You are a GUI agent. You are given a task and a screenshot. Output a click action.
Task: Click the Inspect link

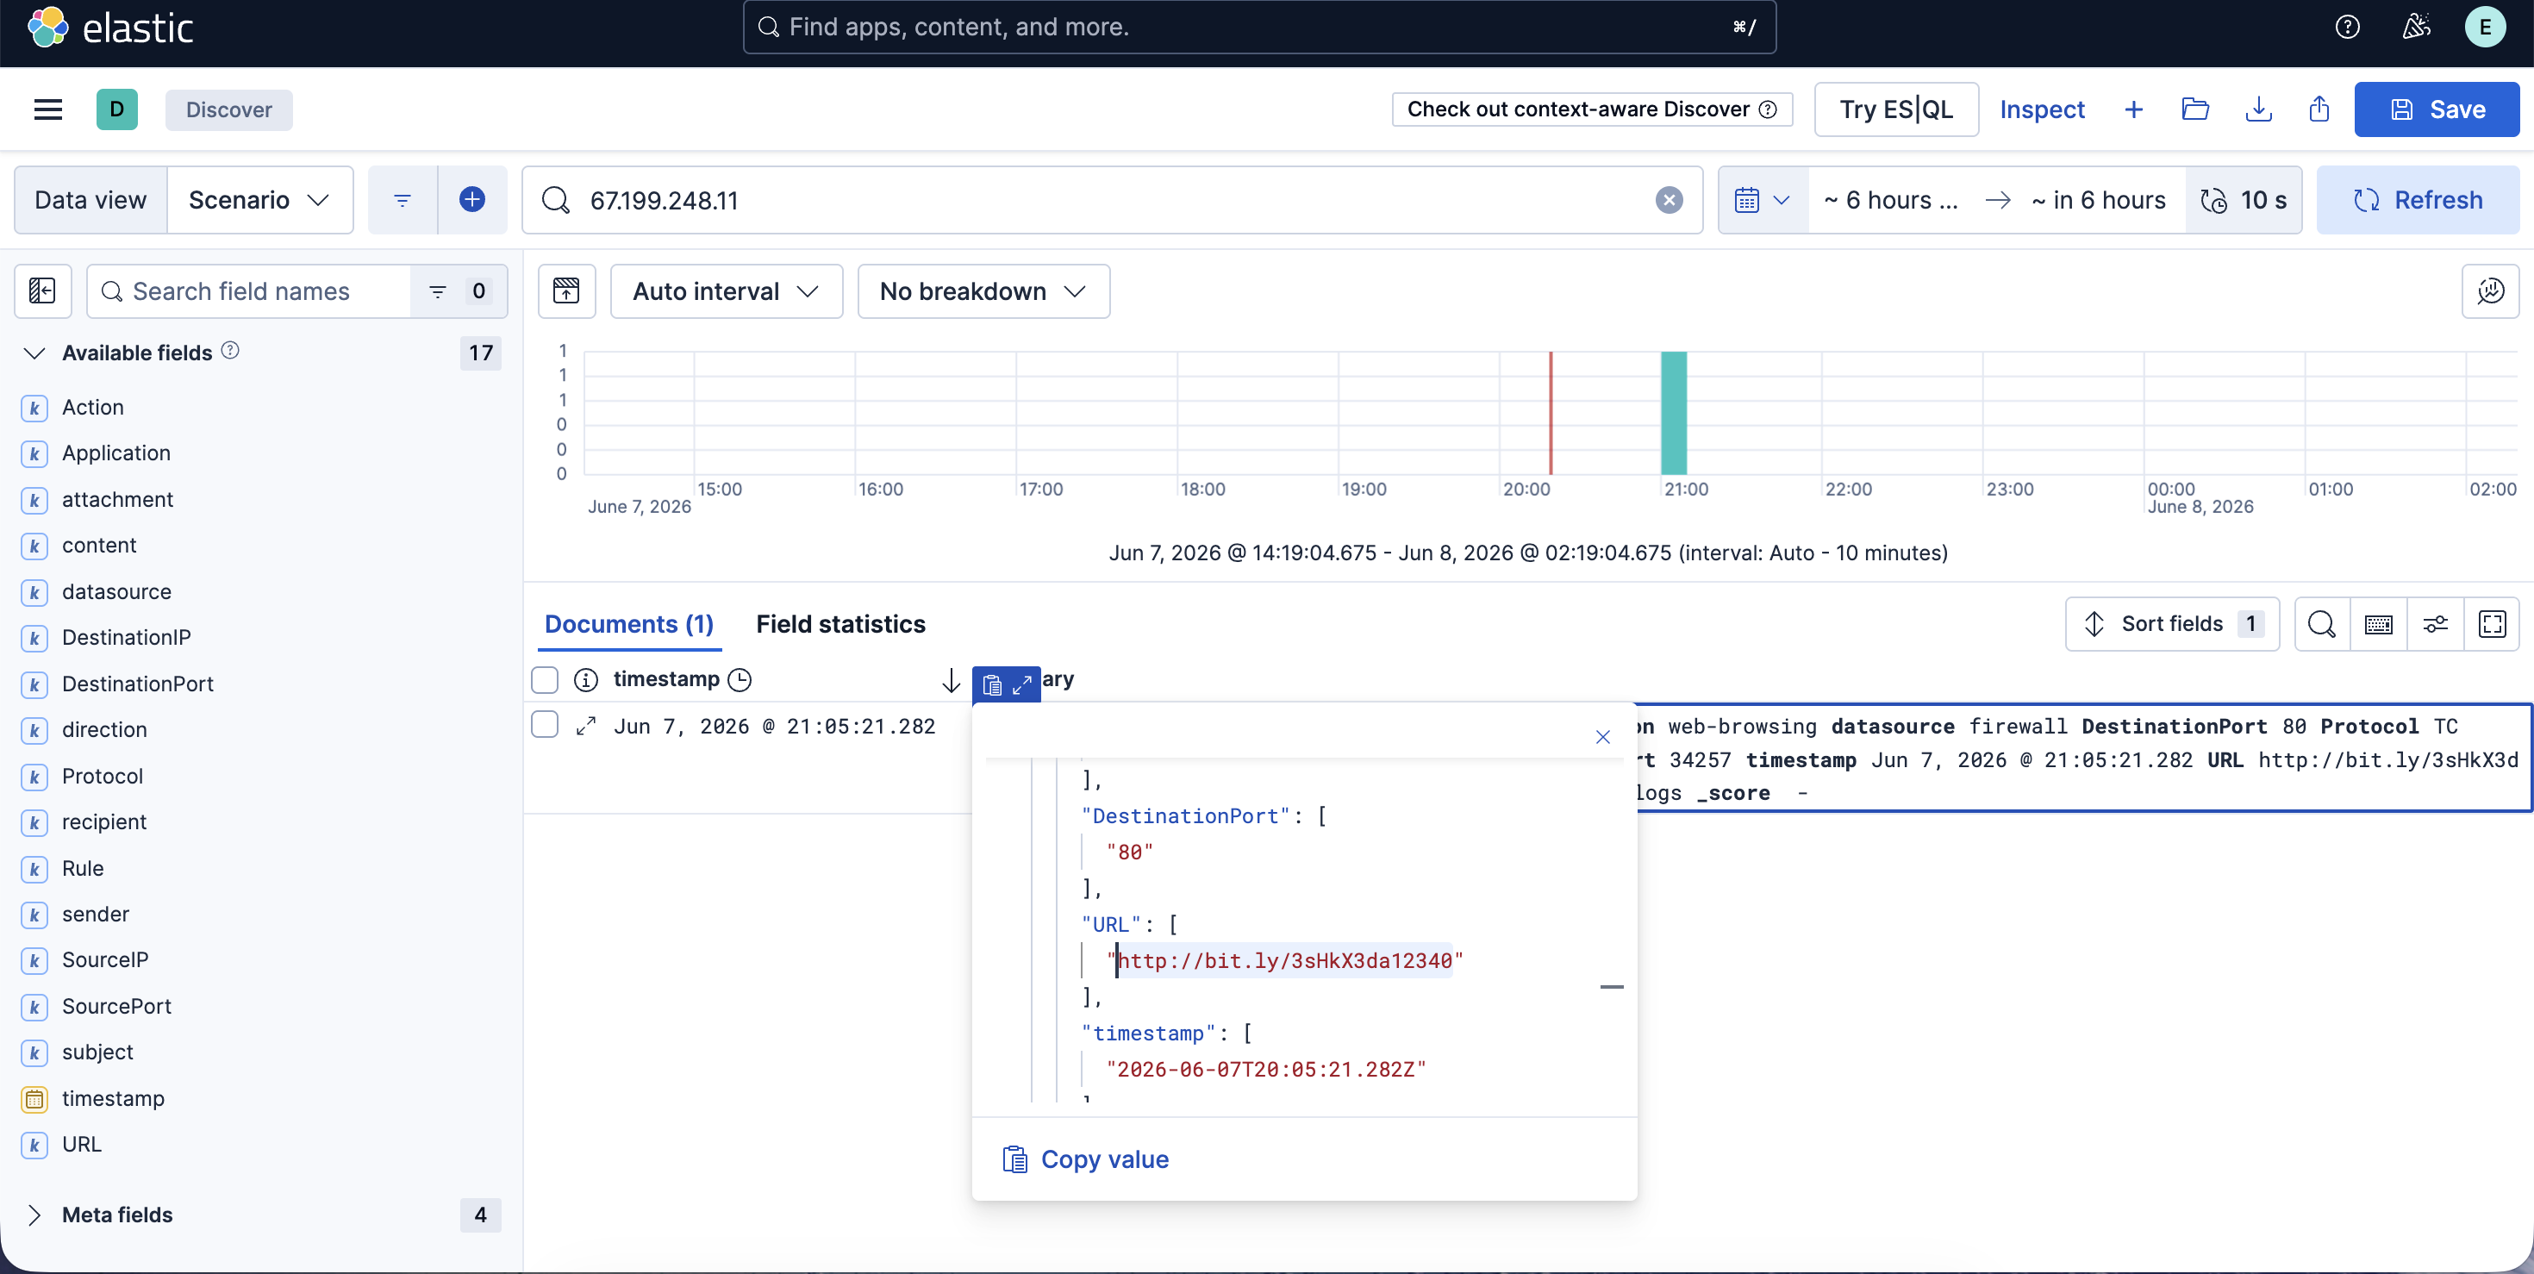2042,109
